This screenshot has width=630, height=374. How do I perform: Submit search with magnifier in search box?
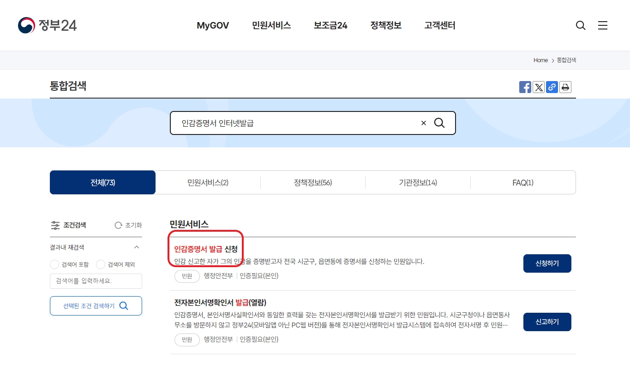click(439, 123)
